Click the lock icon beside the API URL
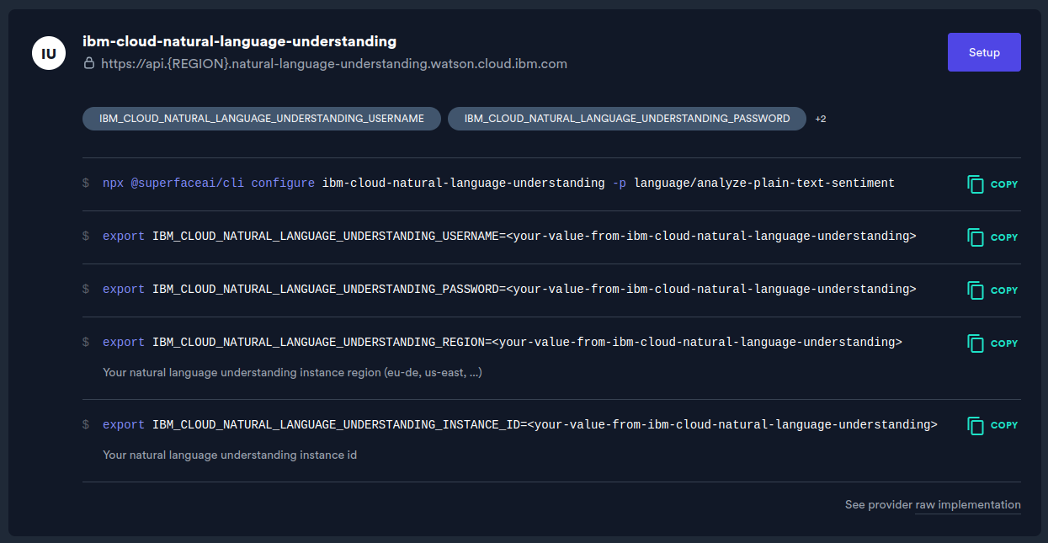The width and height of the screenshot is (1048, 543). coord(88,63)
